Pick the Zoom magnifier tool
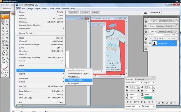 (7, 61)
